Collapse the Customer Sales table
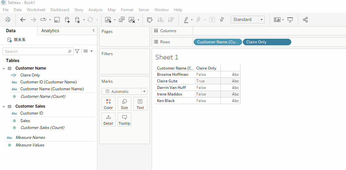Viewport: 346px width, 170px height. (x=4, y=106)
